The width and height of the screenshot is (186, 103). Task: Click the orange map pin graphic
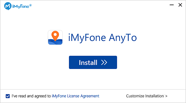pos(55,36)
